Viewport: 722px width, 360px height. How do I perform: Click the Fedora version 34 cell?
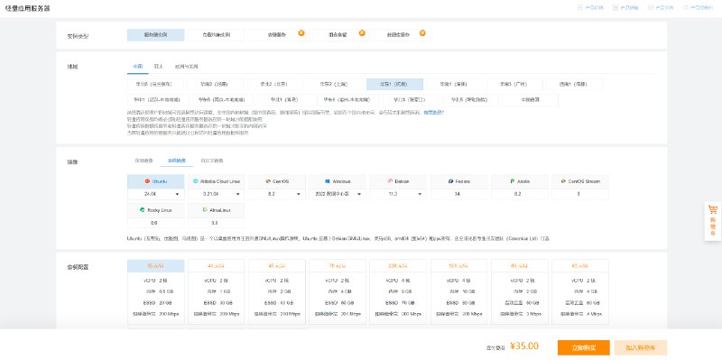point(458,194)
